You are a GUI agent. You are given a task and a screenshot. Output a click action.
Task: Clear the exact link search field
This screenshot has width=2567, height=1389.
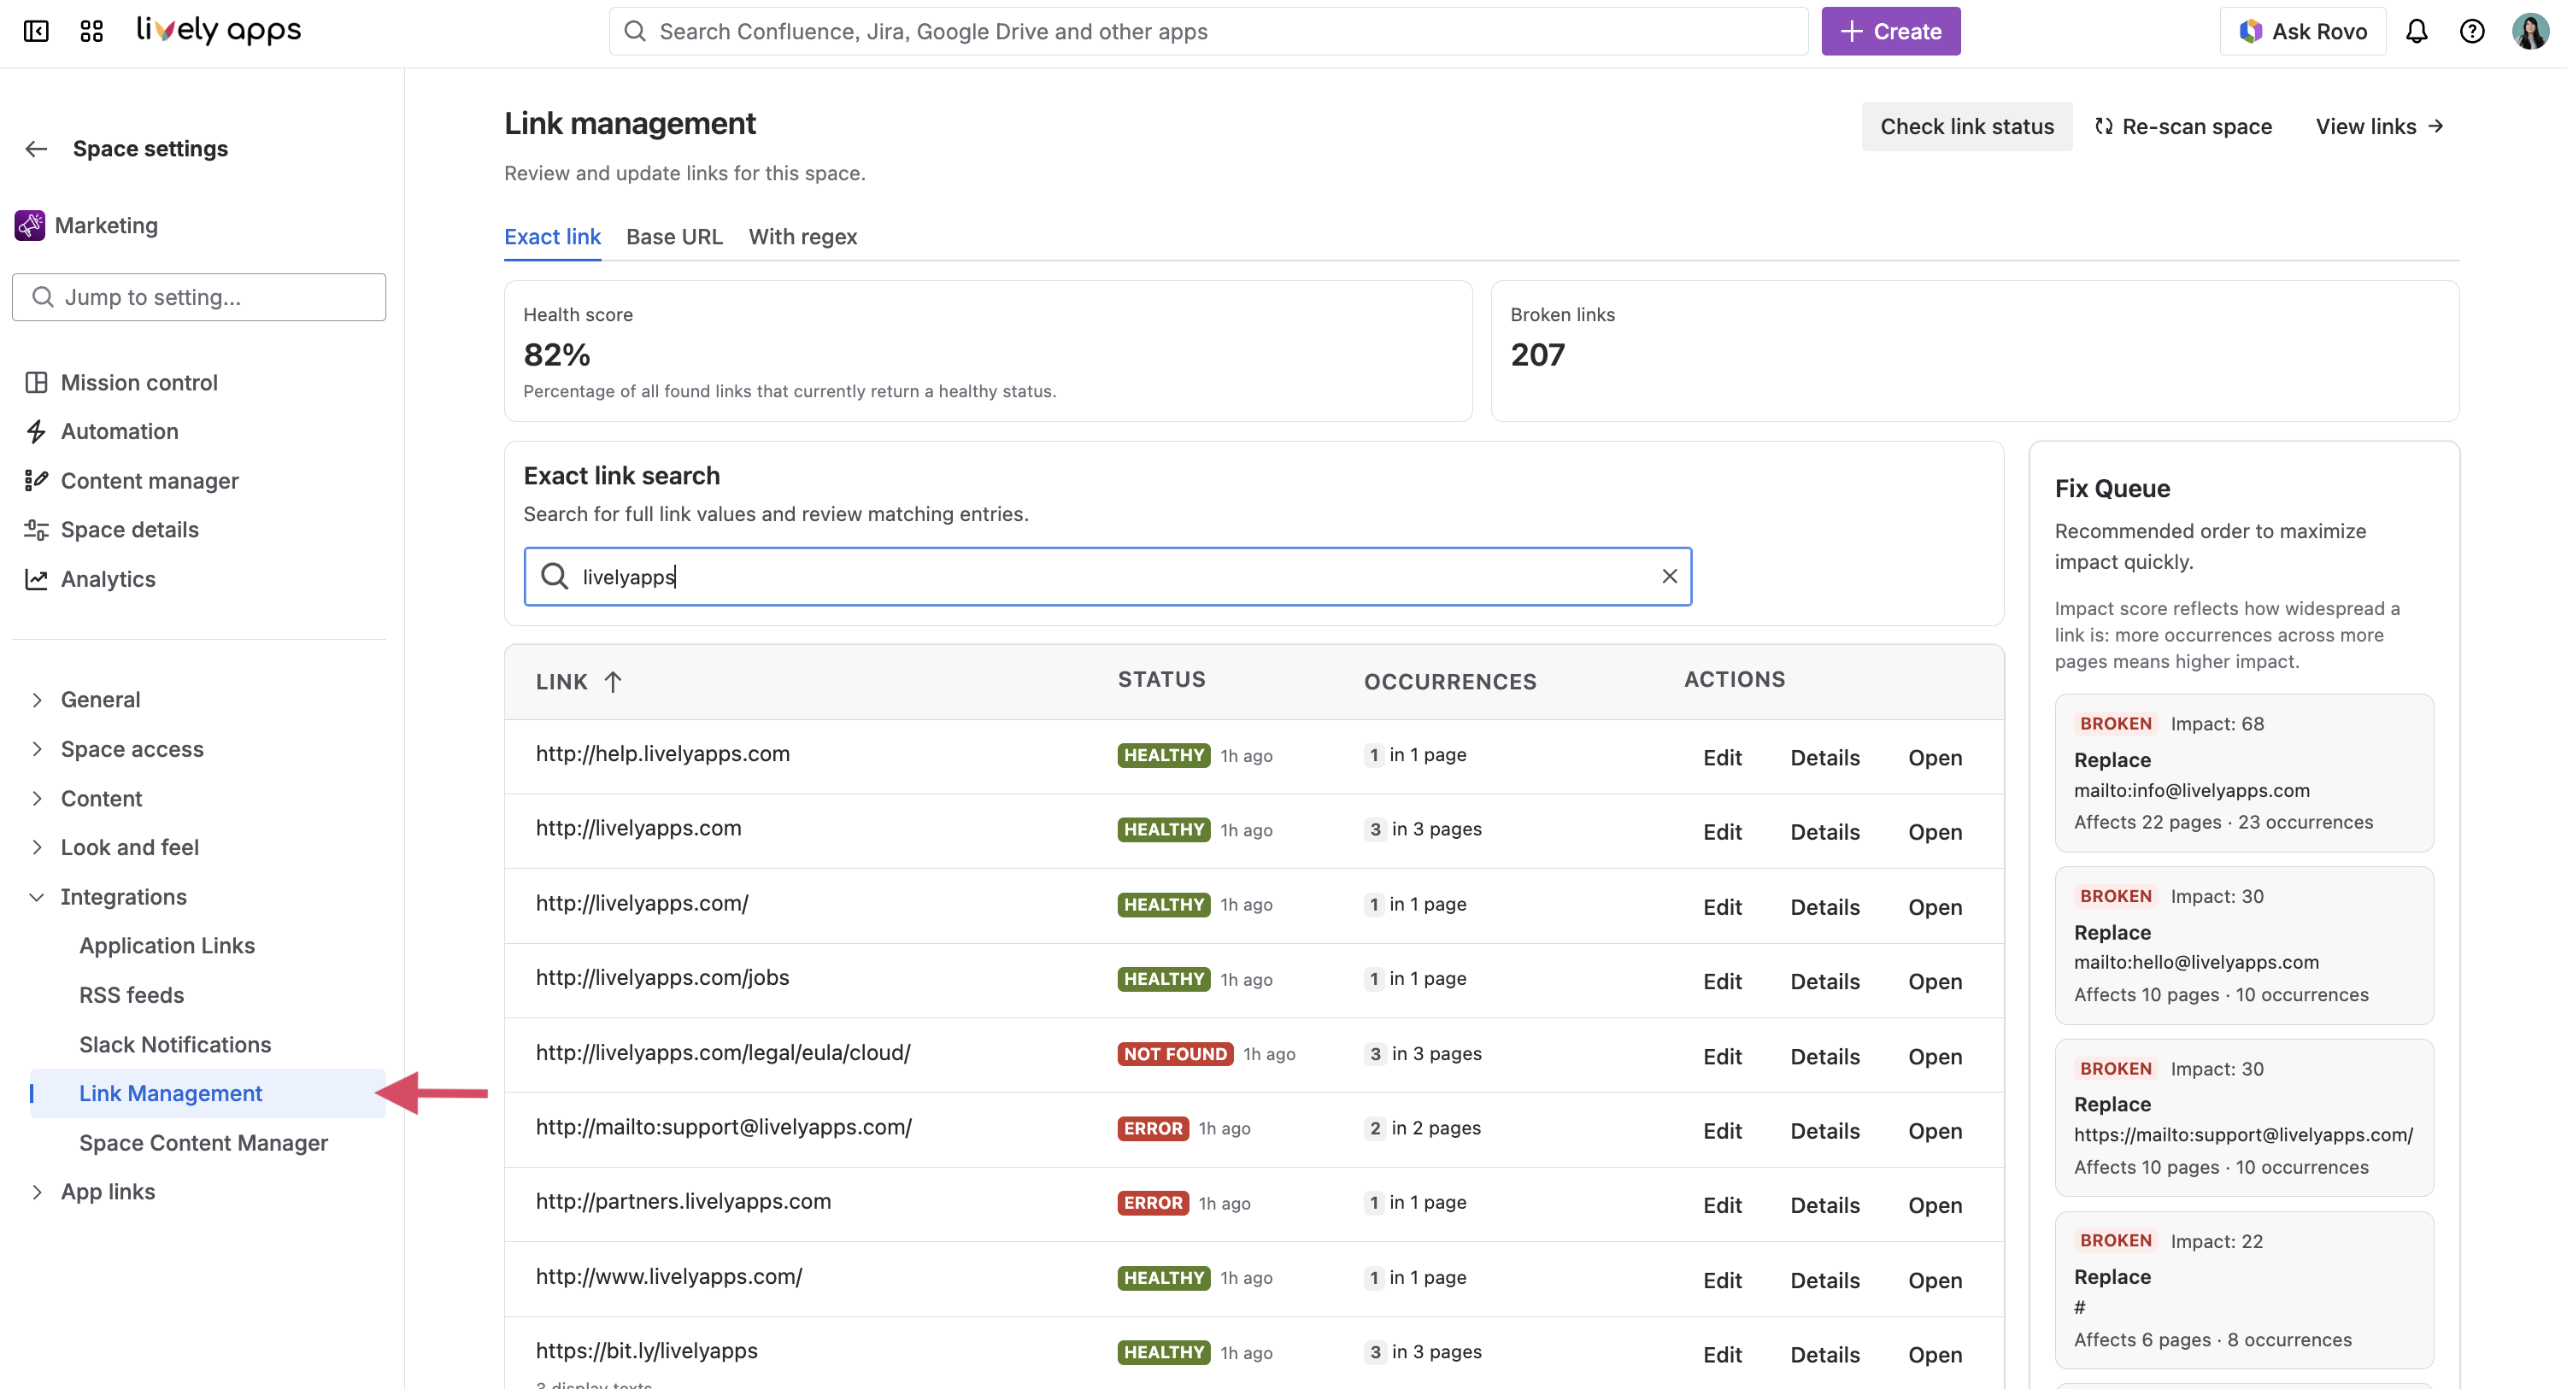1669,576
